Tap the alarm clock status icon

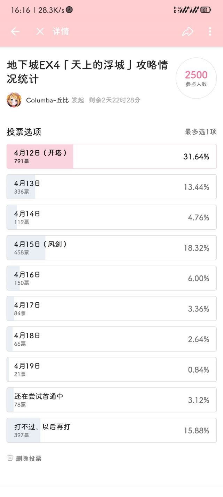(x=69, y=10)
